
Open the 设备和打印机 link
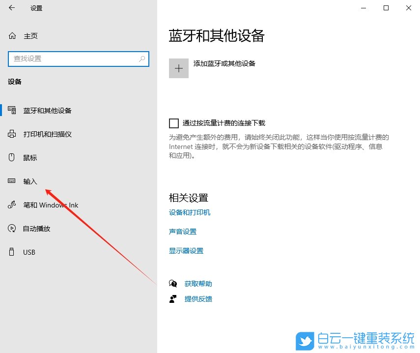tap(189, 212)
